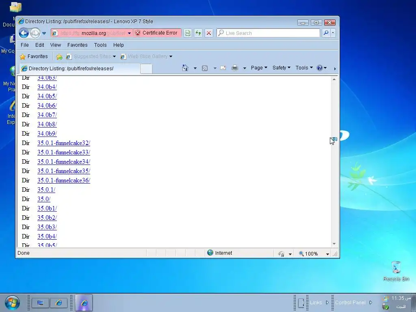Image resolution: width=416 pixels, height=312 pixels.
Task: Click the blue Help question-mark icon
Action: 319,68
